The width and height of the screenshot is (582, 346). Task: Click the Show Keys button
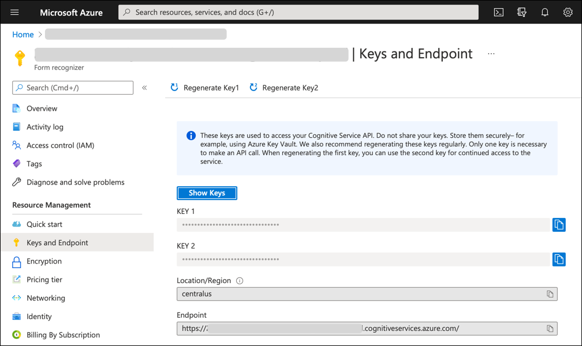(x=207, y=193)
